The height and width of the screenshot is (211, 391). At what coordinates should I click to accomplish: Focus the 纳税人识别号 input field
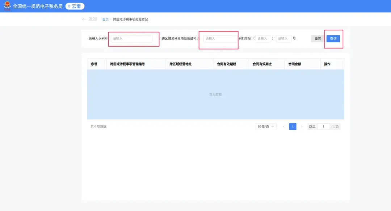pos(132,39)
